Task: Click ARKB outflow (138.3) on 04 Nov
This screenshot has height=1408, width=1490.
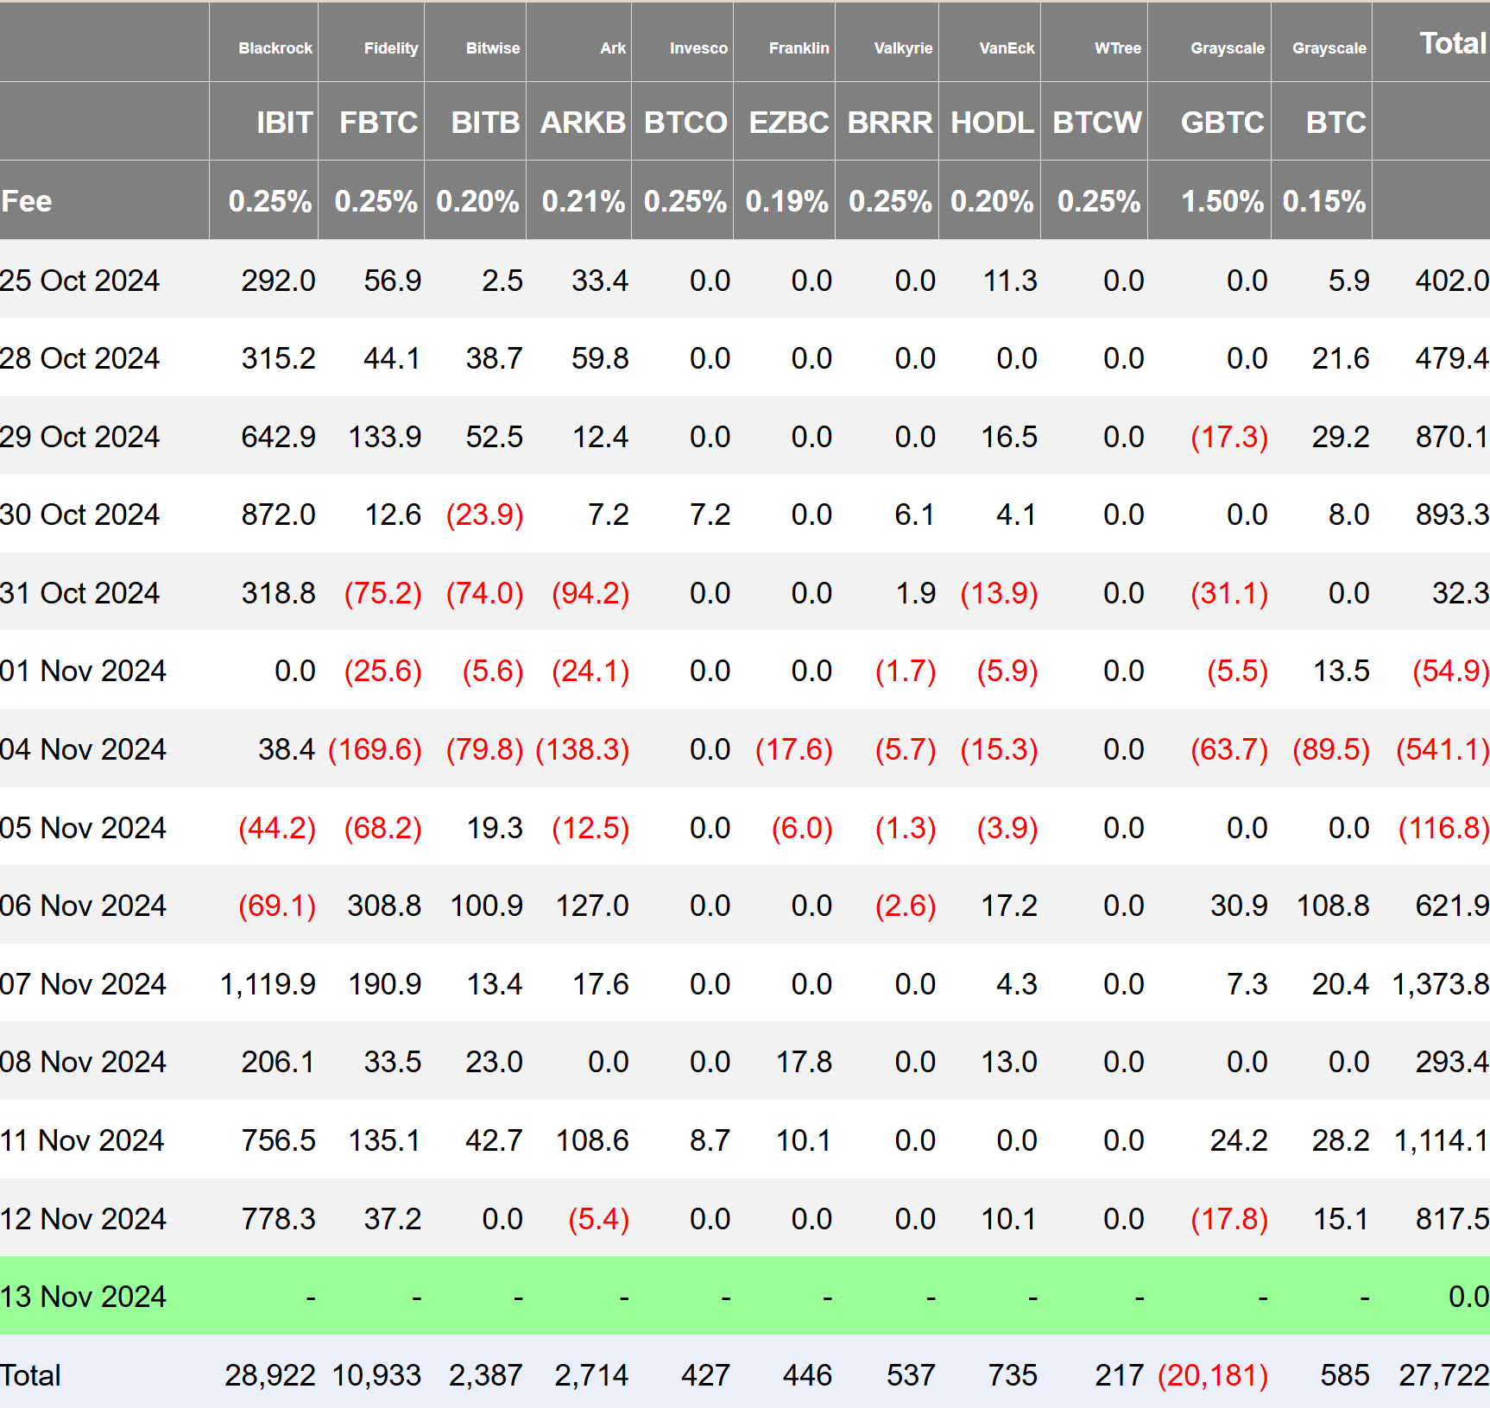Action: click(x=582, y=749)
